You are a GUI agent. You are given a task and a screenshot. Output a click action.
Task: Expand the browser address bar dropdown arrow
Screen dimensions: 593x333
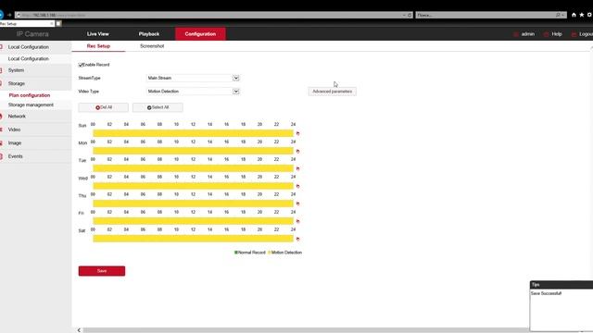click(x=404, y=15)
